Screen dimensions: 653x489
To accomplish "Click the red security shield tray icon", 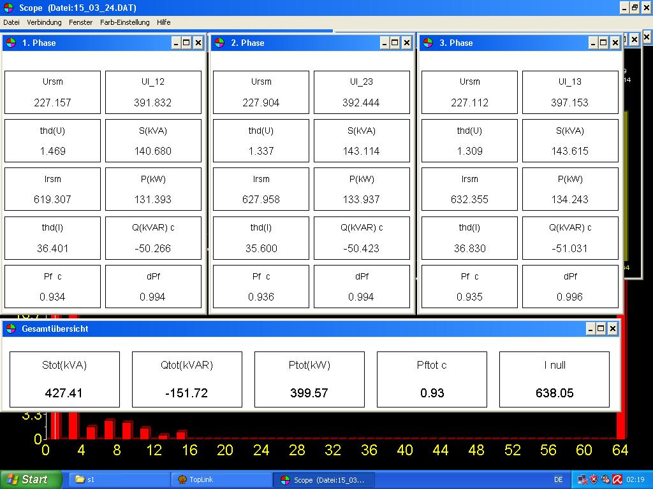I will [594, 480].
